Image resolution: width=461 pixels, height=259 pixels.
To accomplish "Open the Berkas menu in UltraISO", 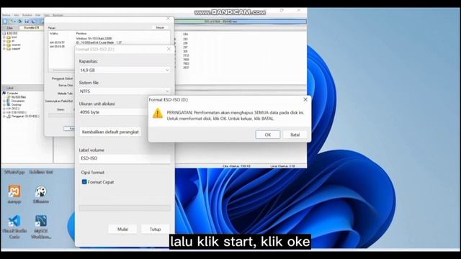I will point(6,15).
